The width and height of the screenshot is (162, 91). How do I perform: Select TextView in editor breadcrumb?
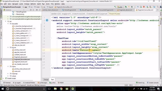pos(114,14)
